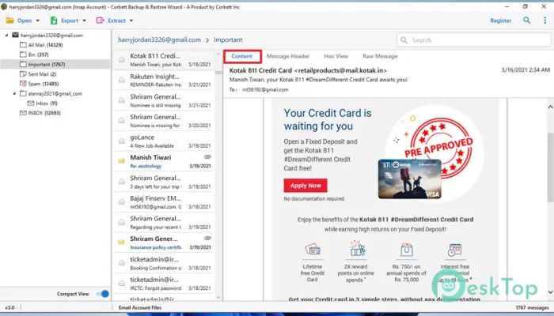The width and height of the screenshot is (554, 316).
Task: Click the content pane scroll up arrow
Action: pos(550,107)
